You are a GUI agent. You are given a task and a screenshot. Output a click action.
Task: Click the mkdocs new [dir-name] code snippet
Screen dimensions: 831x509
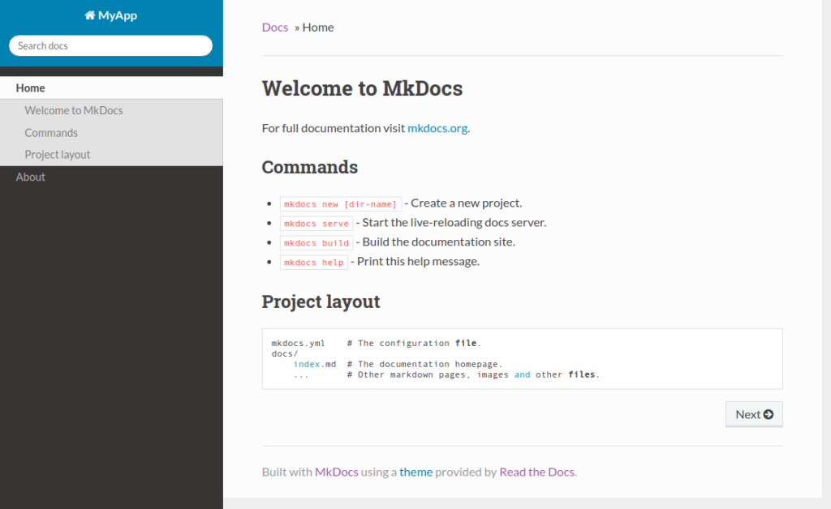341,203
